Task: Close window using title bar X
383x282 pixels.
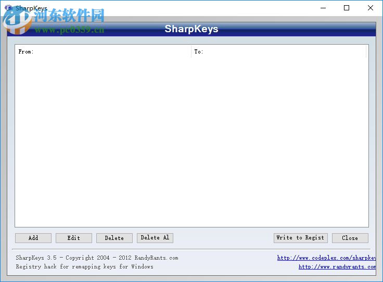Action: tap(371, 8)
